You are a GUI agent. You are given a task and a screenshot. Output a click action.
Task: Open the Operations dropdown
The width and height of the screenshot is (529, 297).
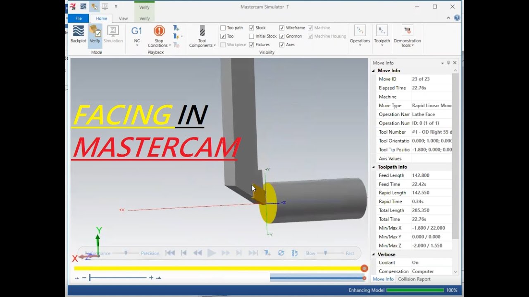point(360,36)
